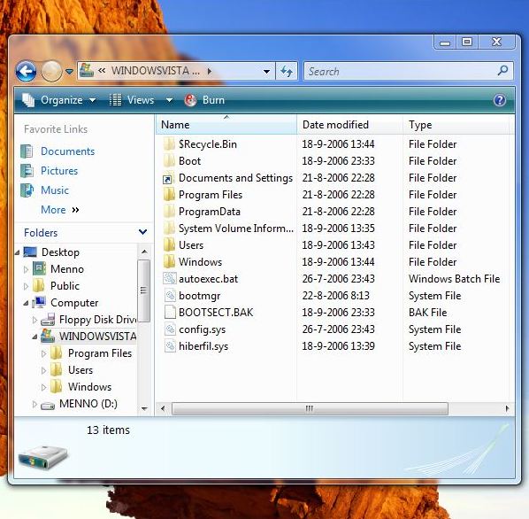Select the Users folder icon in list
This screenshot has width=529, height=519.
169,245
